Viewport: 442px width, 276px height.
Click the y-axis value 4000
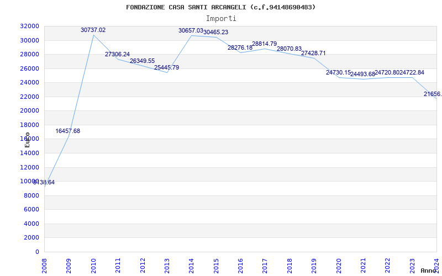click(x=31, y=224)
